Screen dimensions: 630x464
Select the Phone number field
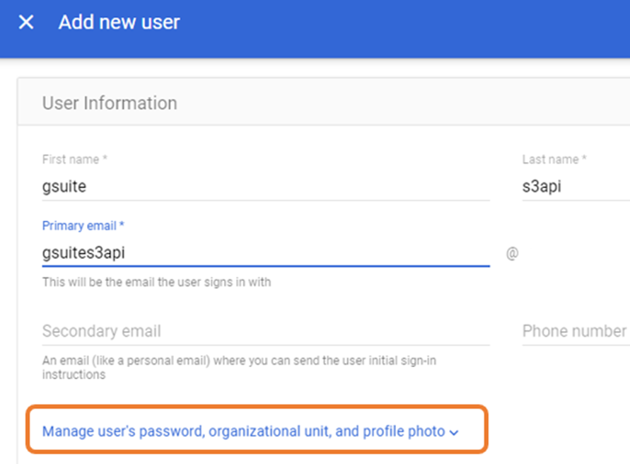click(x=574, y=331)
